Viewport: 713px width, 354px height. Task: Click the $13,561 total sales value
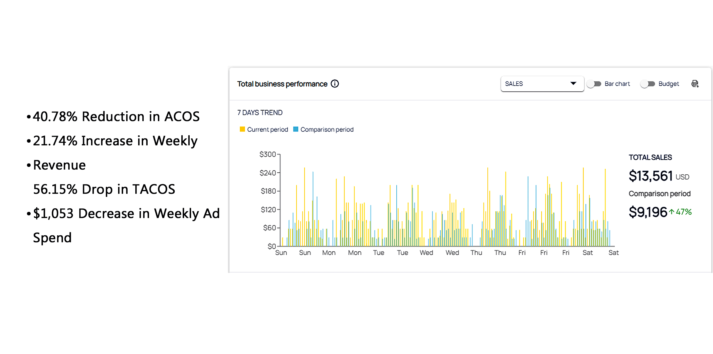coord(651,176)
